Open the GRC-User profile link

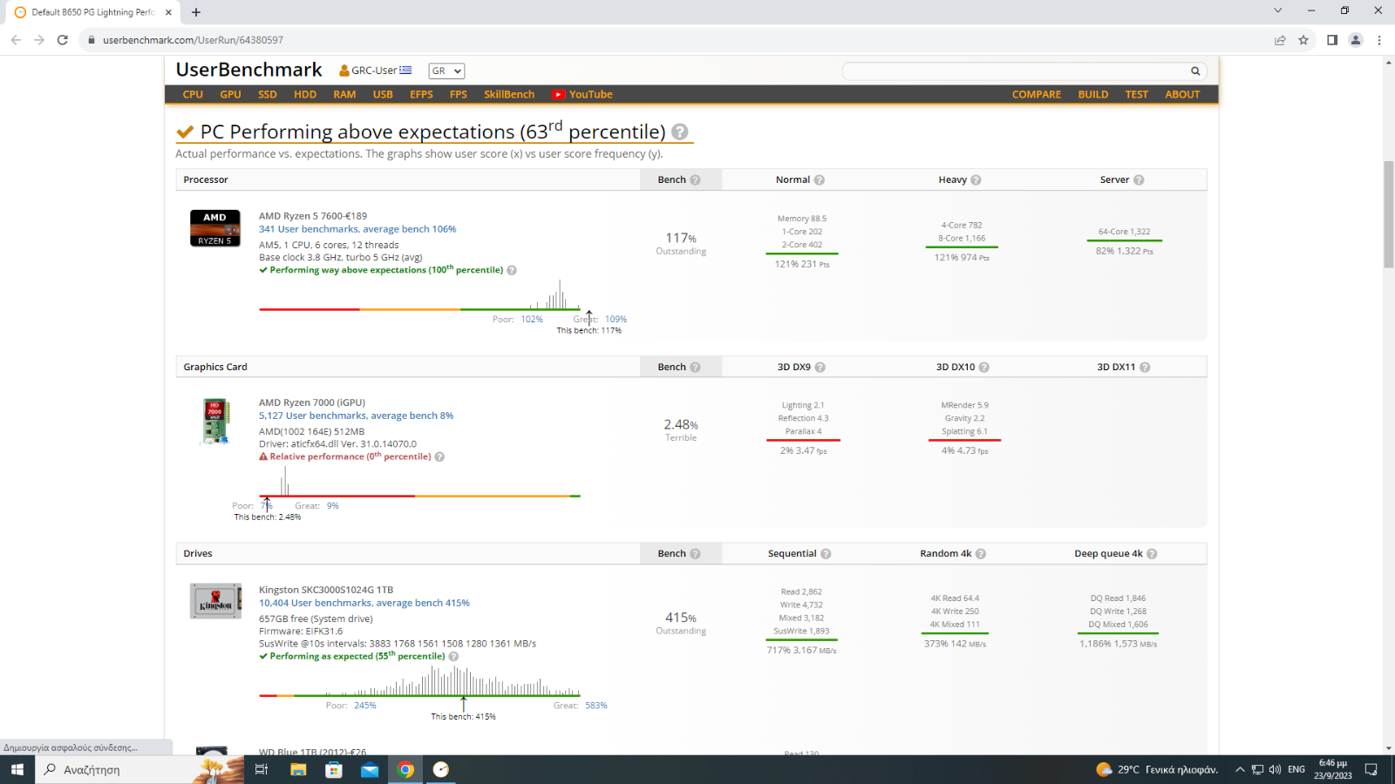click(x=375, y=71)
